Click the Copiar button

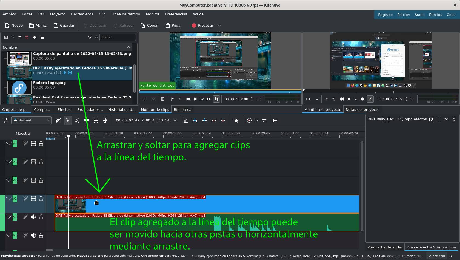150,26
